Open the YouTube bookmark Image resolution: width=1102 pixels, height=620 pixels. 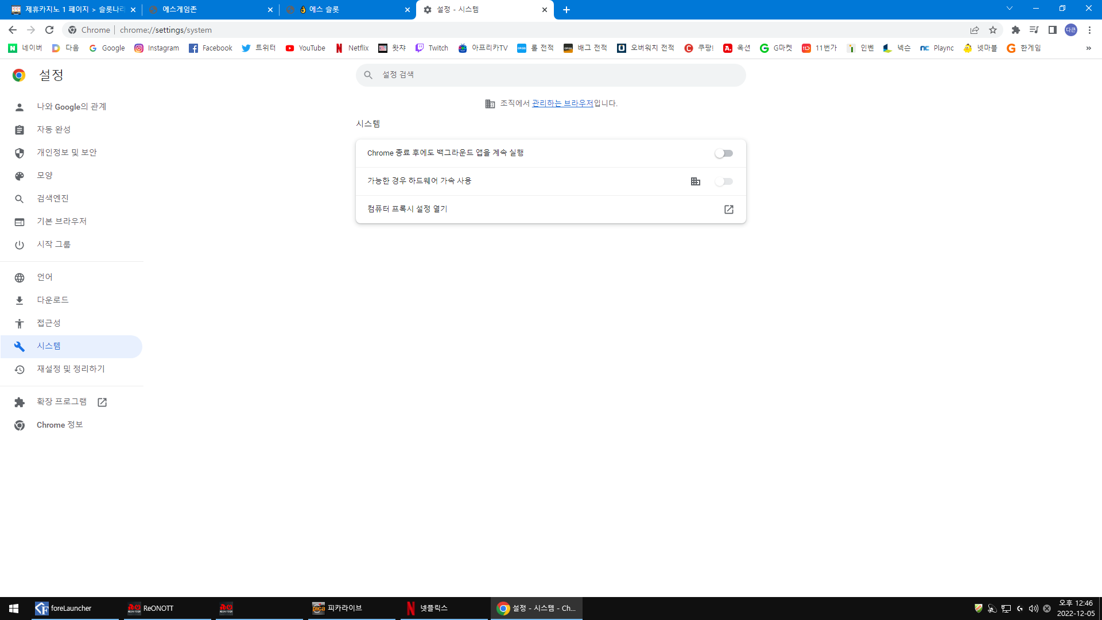click(x=305, y=48)
